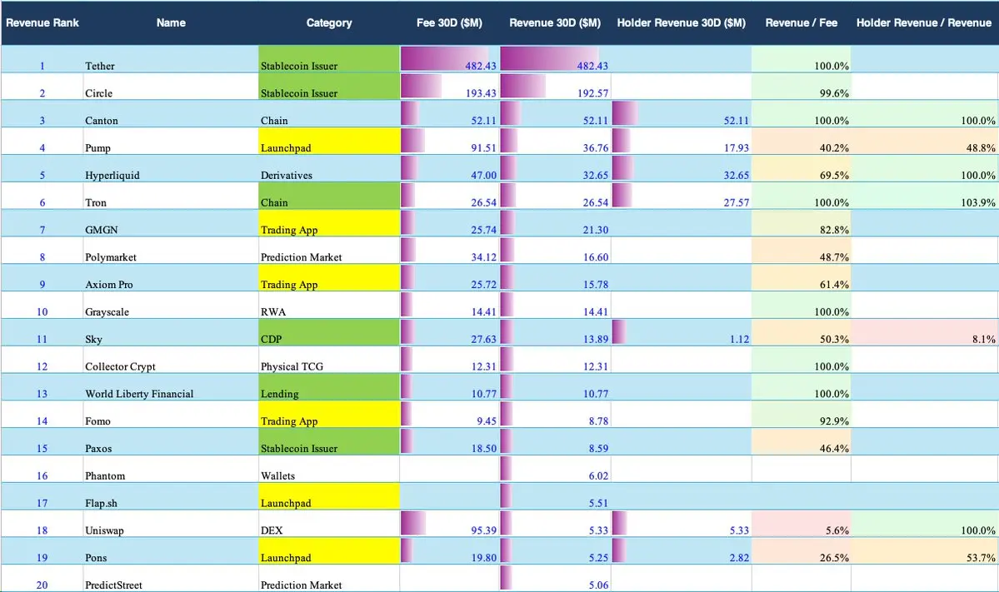999x592 pixels.
Task: Select Polymarket's fee value 34.12
Action: (x=483, y=257)
